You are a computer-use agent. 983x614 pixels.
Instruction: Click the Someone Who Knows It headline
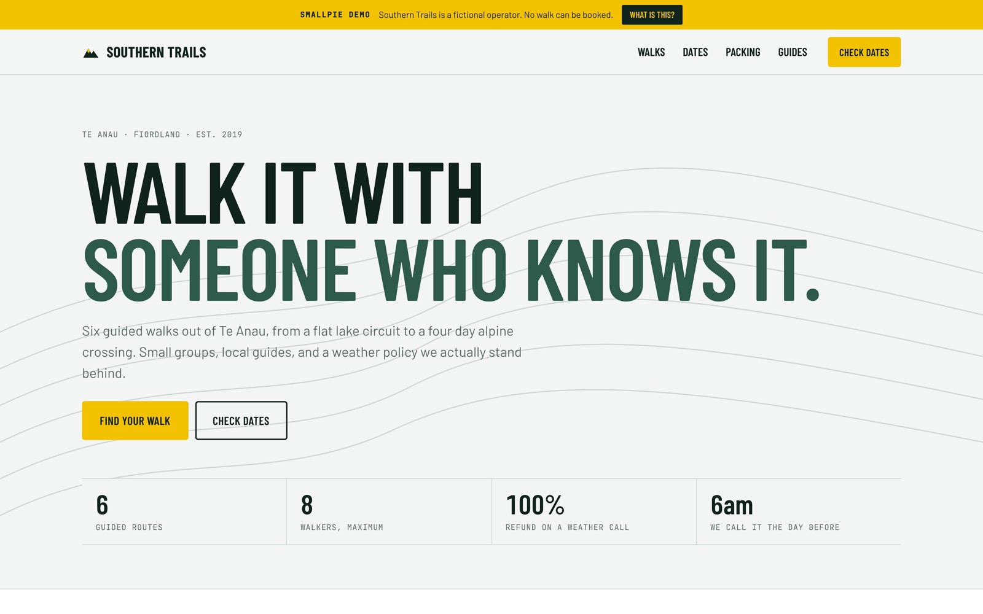(x=452, y=270)
